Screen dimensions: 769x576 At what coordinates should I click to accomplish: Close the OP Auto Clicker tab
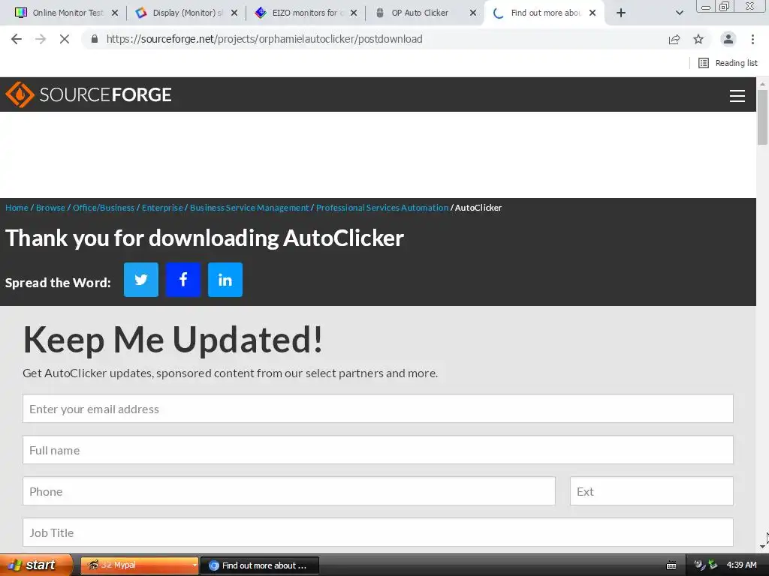(x=473, y=13)
